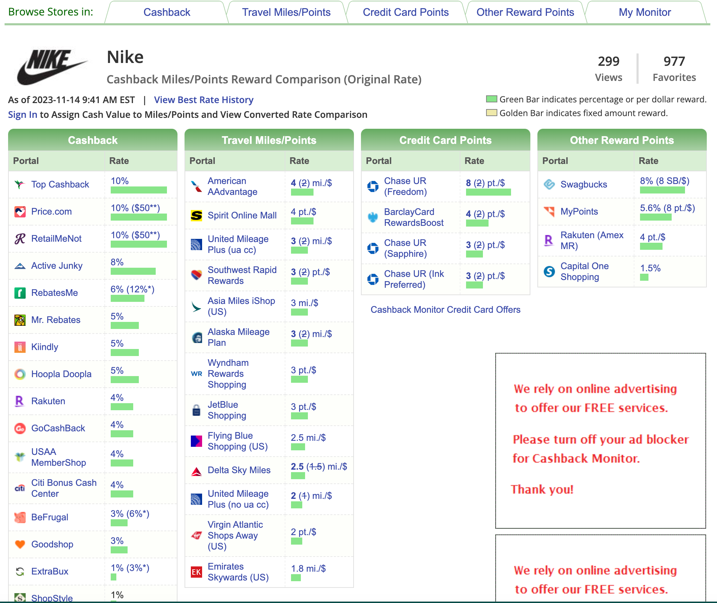Screen dimensions: 717x603
Task: Click the 977 Favorites counter
Action: [674, 69]
